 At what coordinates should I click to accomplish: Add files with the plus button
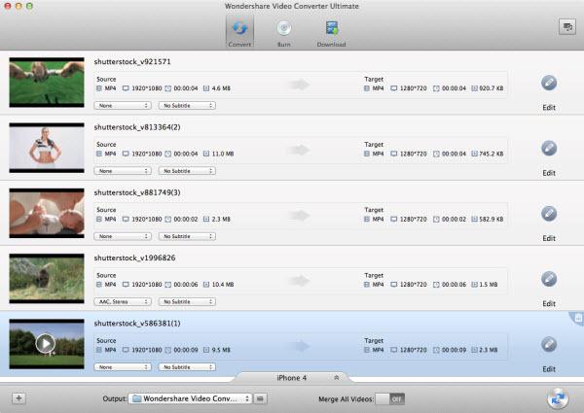(18, 398)
